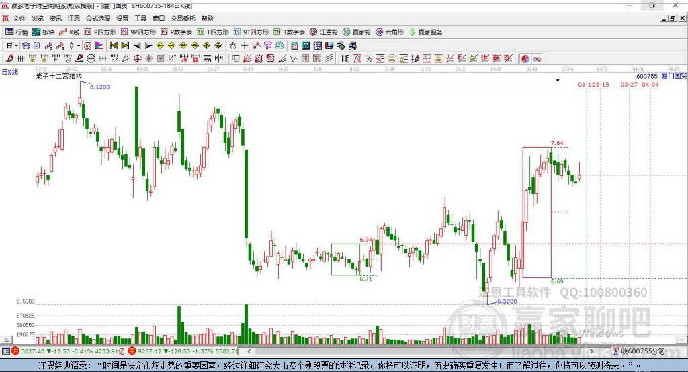Expand volume pane with up-triangle button
Viewport: 688px width, 372px height.
tap(6, 340)
